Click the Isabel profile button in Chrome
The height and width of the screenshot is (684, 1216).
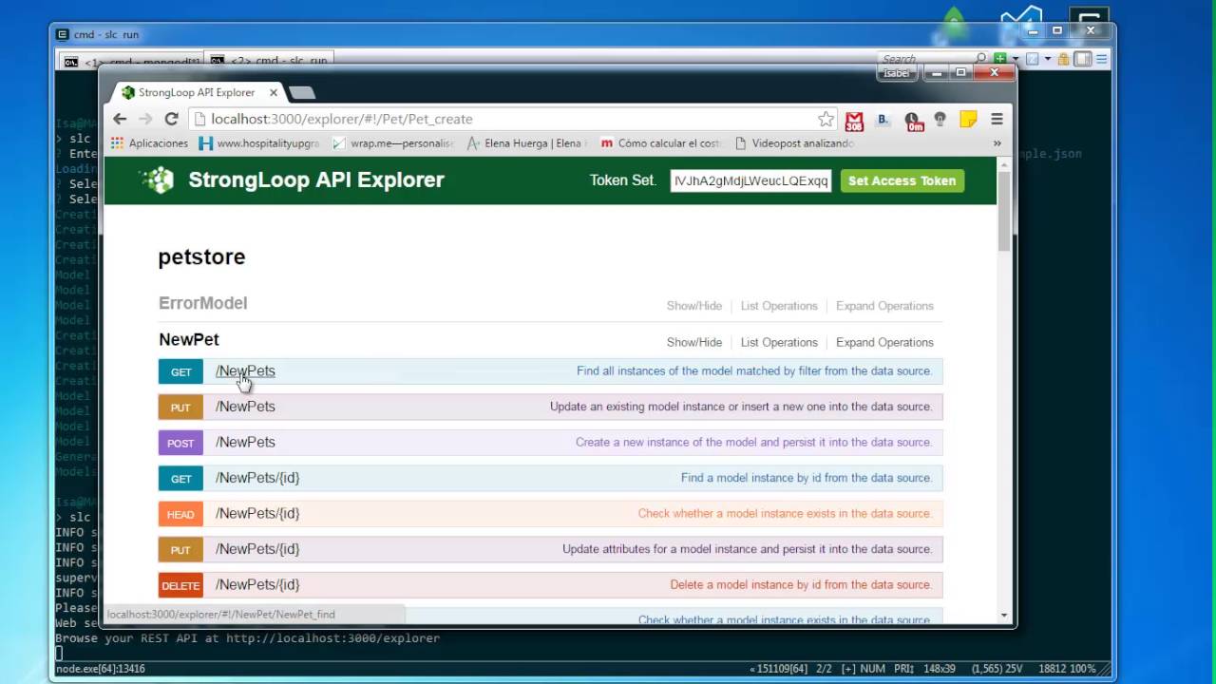click(x=896, y=73)
